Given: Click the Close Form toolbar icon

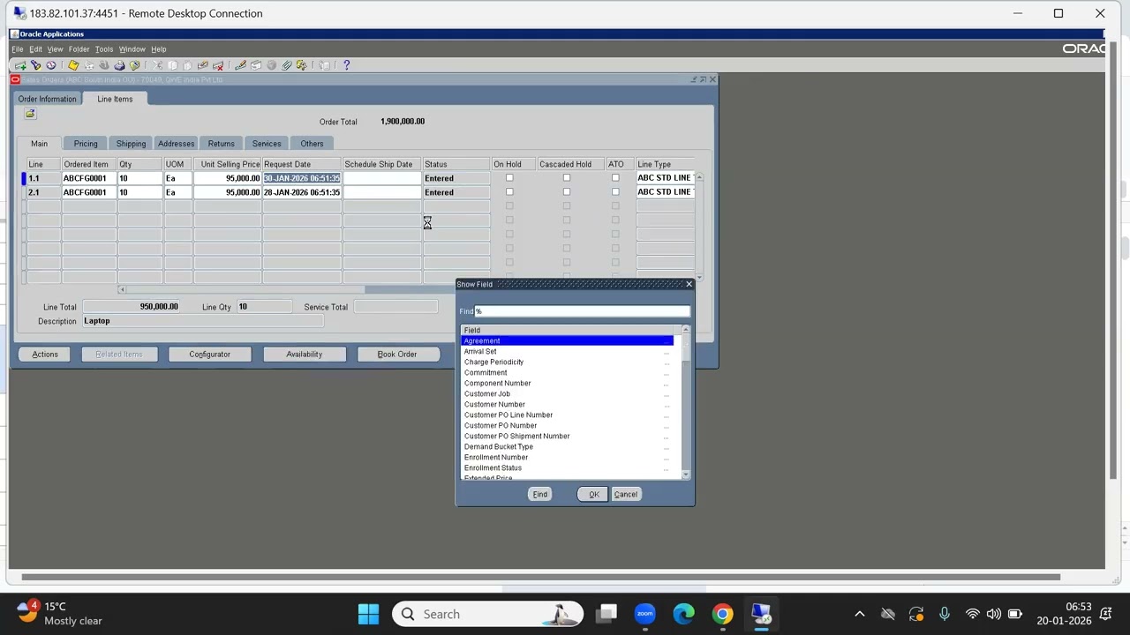Looking at the screenshot, I should point(134,65).
